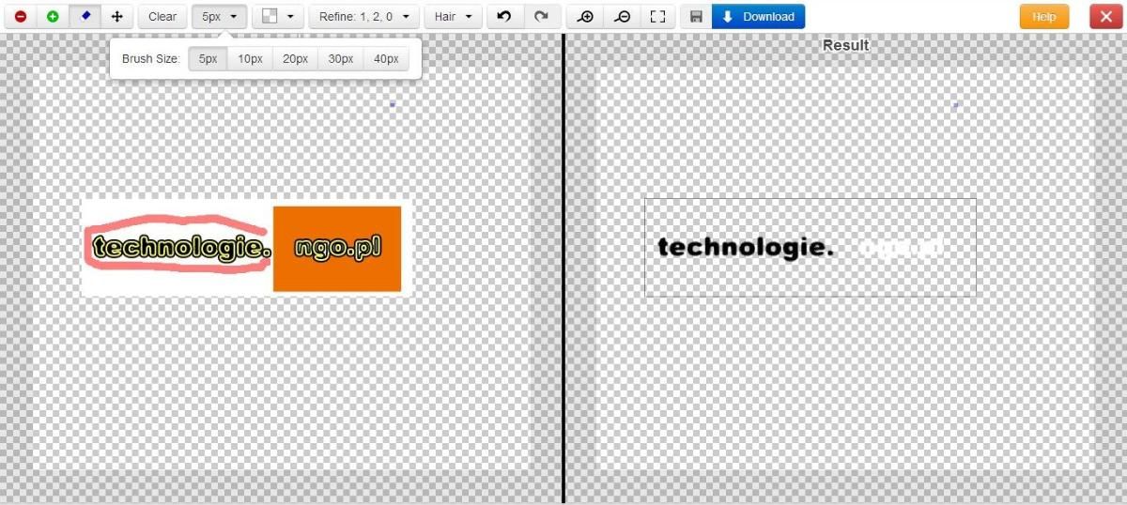Click the floppy disk save icon
Screen dimensions: 1127x505
[x=696, y=17]
